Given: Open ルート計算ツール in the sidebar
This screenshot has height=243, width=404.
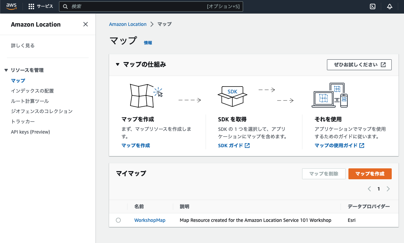Looking at the screenshot, I should tap(30, 101).
